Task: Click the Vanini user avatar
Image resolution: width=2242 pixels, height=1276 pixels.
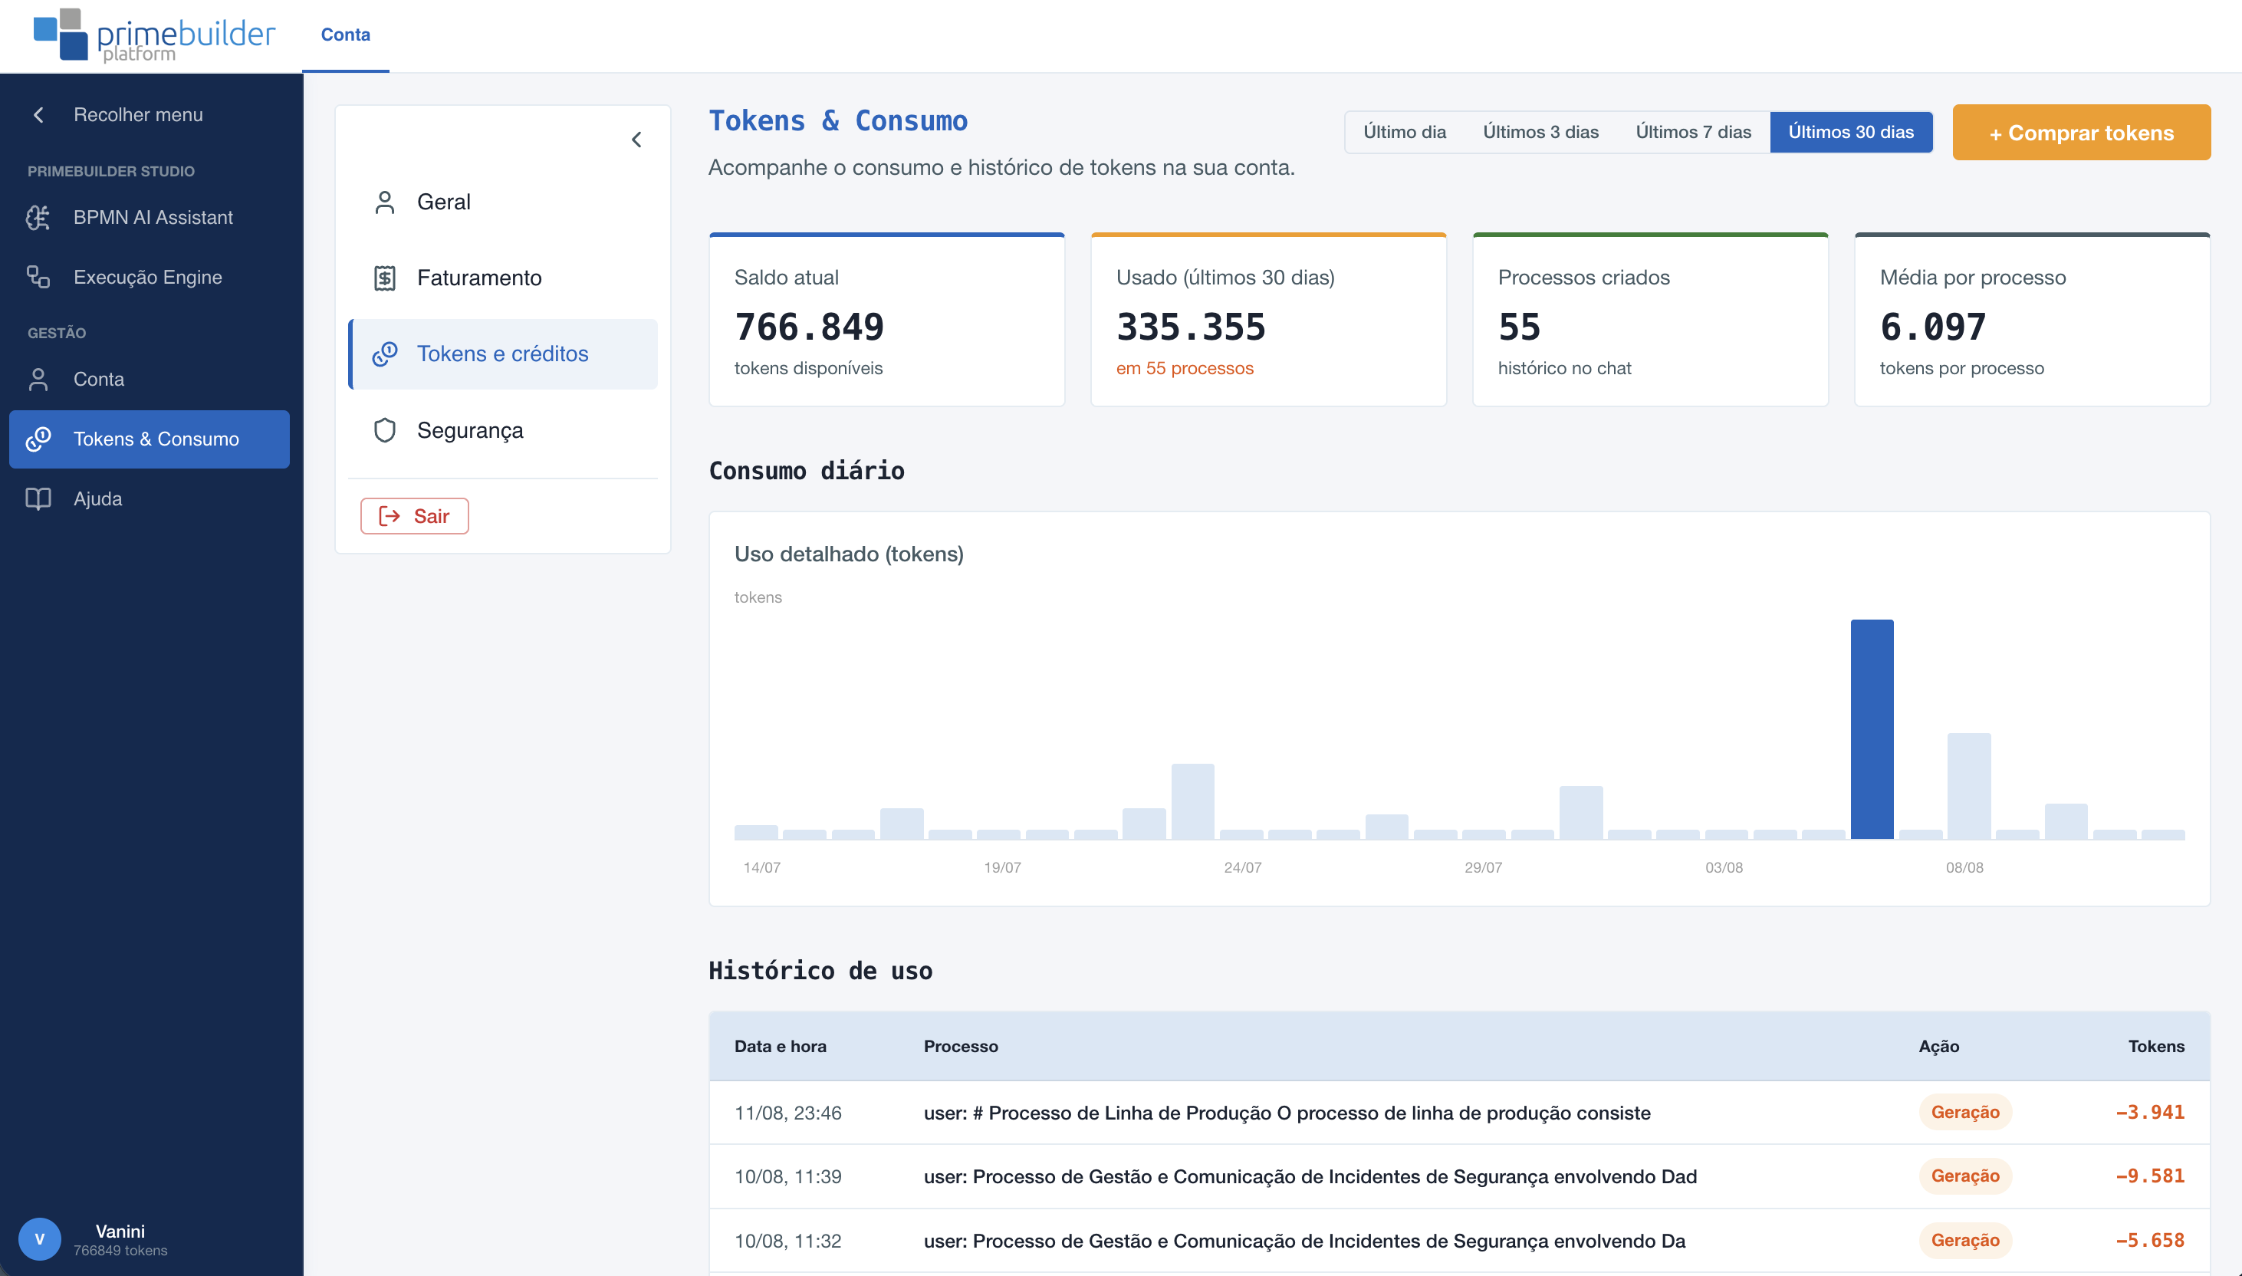Action: pos(39,1238)
